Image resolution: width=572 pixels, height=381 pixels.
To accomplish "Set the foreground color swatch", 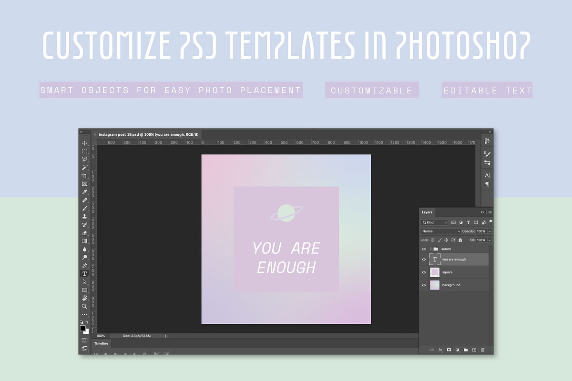I will pyautogui.click(x=83, y=329).
